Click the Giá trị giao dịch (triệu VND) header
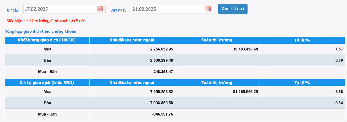Screen dimensions: 347x122 (47, 83)
